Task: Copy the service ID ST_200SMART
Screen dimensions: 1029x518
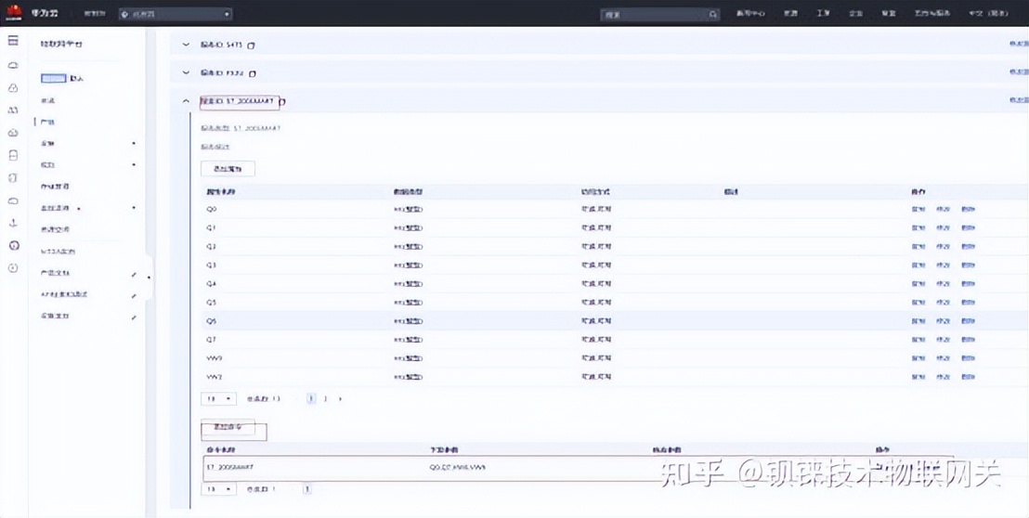Action: pos(282,101)
